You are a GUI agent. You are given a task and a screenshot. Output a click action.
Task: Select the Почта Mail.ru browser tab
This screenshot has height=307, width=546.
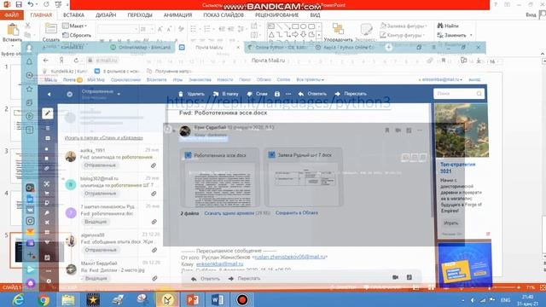point(209,48)
